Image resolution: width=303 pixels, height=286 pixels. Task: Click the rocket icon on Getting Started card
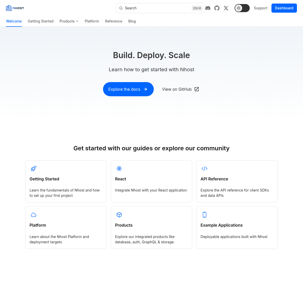(x=34, y=169)
